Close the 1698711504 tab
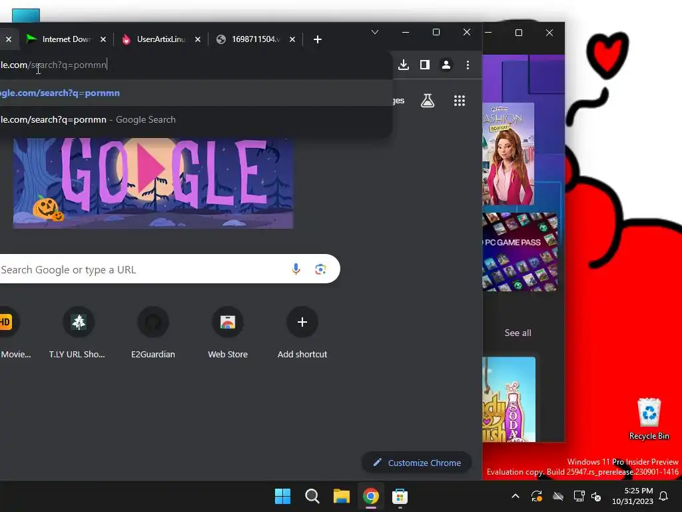The height and width of the screenshot is (512, 682). pyautogui.click(x=292, y=39)
